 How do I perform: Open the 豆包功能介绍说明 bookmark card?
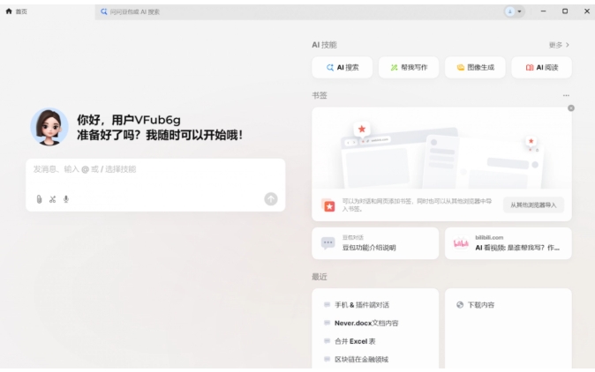coord(375,243)
